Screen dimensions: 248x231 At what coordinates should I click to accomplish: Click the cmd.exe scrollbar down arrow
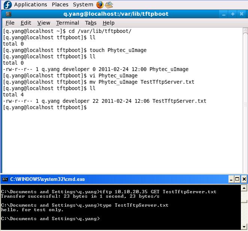(x=244, y=227)
